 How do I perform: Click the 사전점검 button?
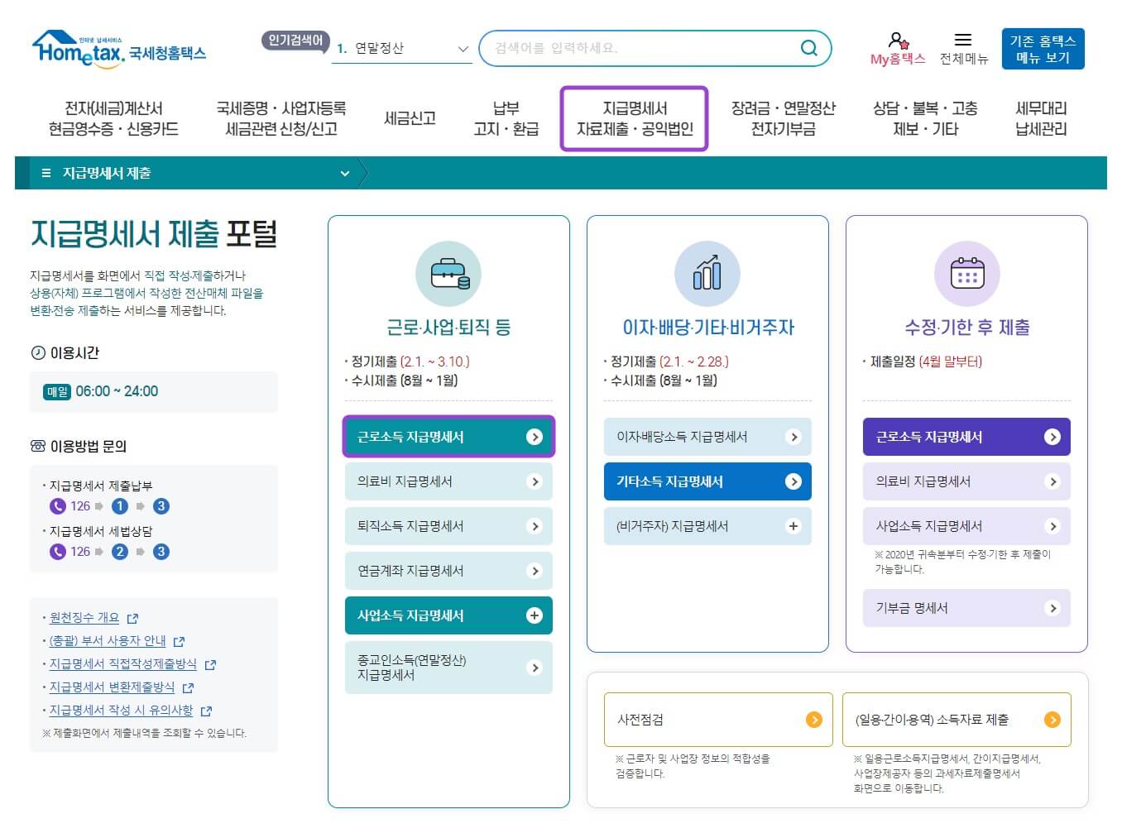click(717, 720)
